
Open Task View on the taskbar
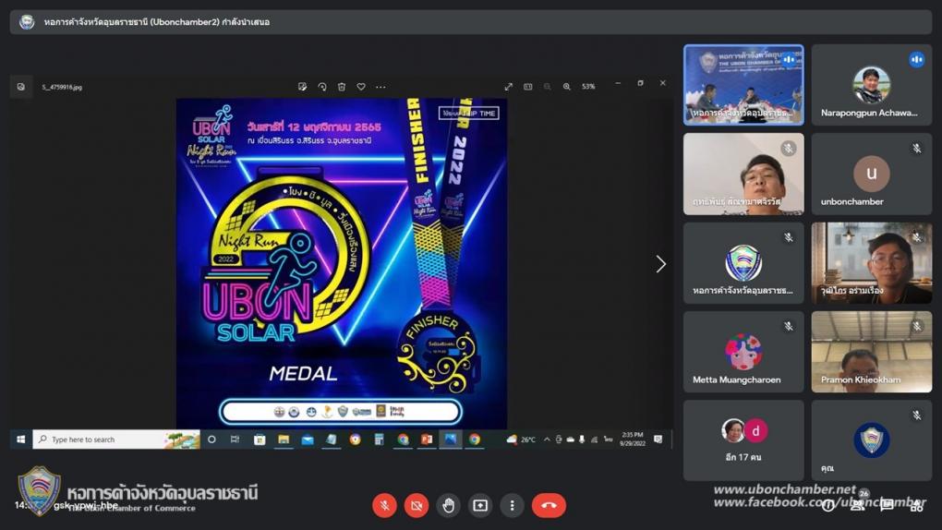235,440
